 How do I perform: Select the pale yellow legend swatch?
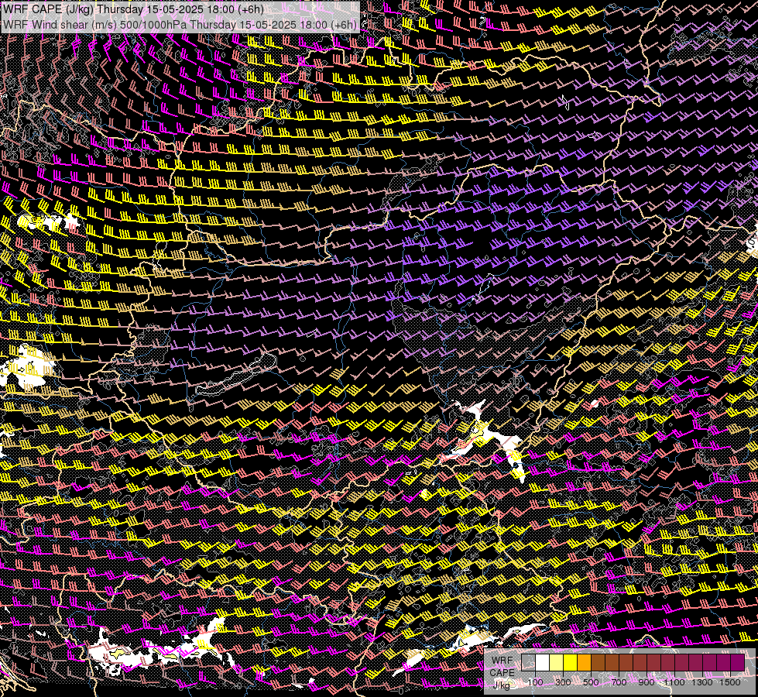point(557,663)
